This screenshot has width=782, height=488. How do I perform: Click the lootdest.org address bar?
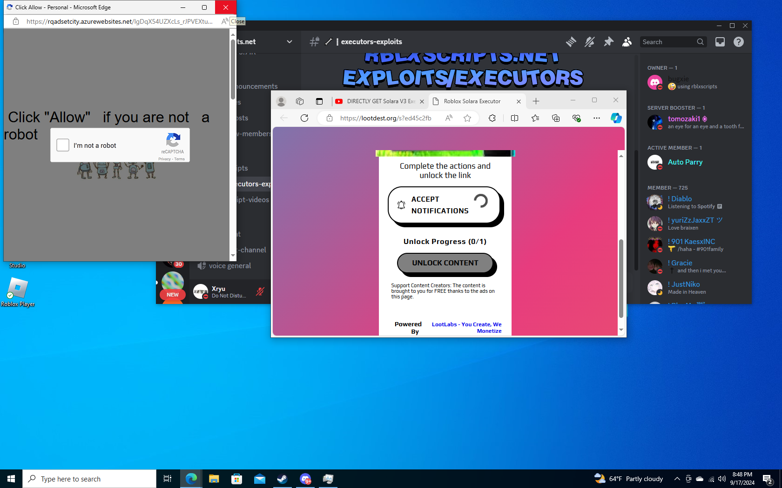(x=385, y=118)
